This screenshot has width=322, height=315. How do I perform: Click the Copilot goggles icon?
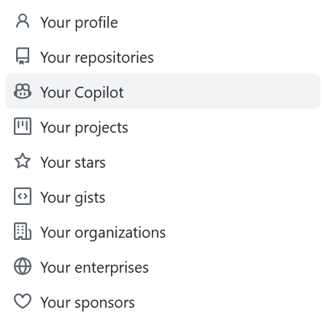coord(23,91)
